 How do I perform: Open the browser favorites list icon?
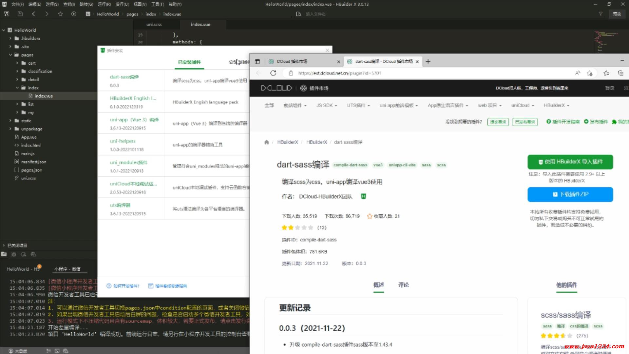[x=606, y=73]
